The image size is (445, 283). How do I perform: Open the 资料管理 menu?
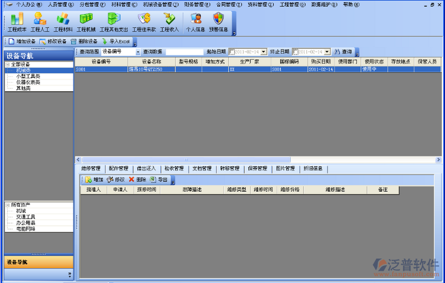tap(260, 4)
